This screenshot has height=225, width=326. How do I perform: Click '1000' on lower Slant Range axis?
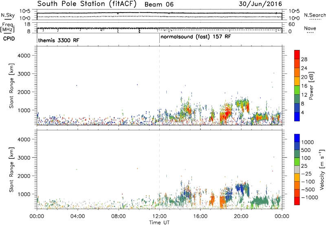click(24, 194)
